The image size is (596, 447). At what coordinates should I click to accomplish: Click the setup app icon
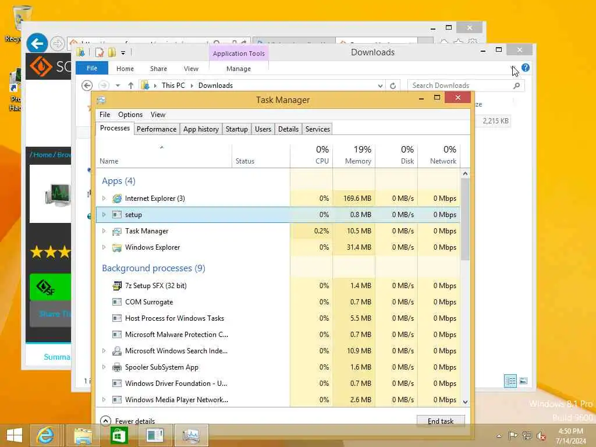pos(117,215)
